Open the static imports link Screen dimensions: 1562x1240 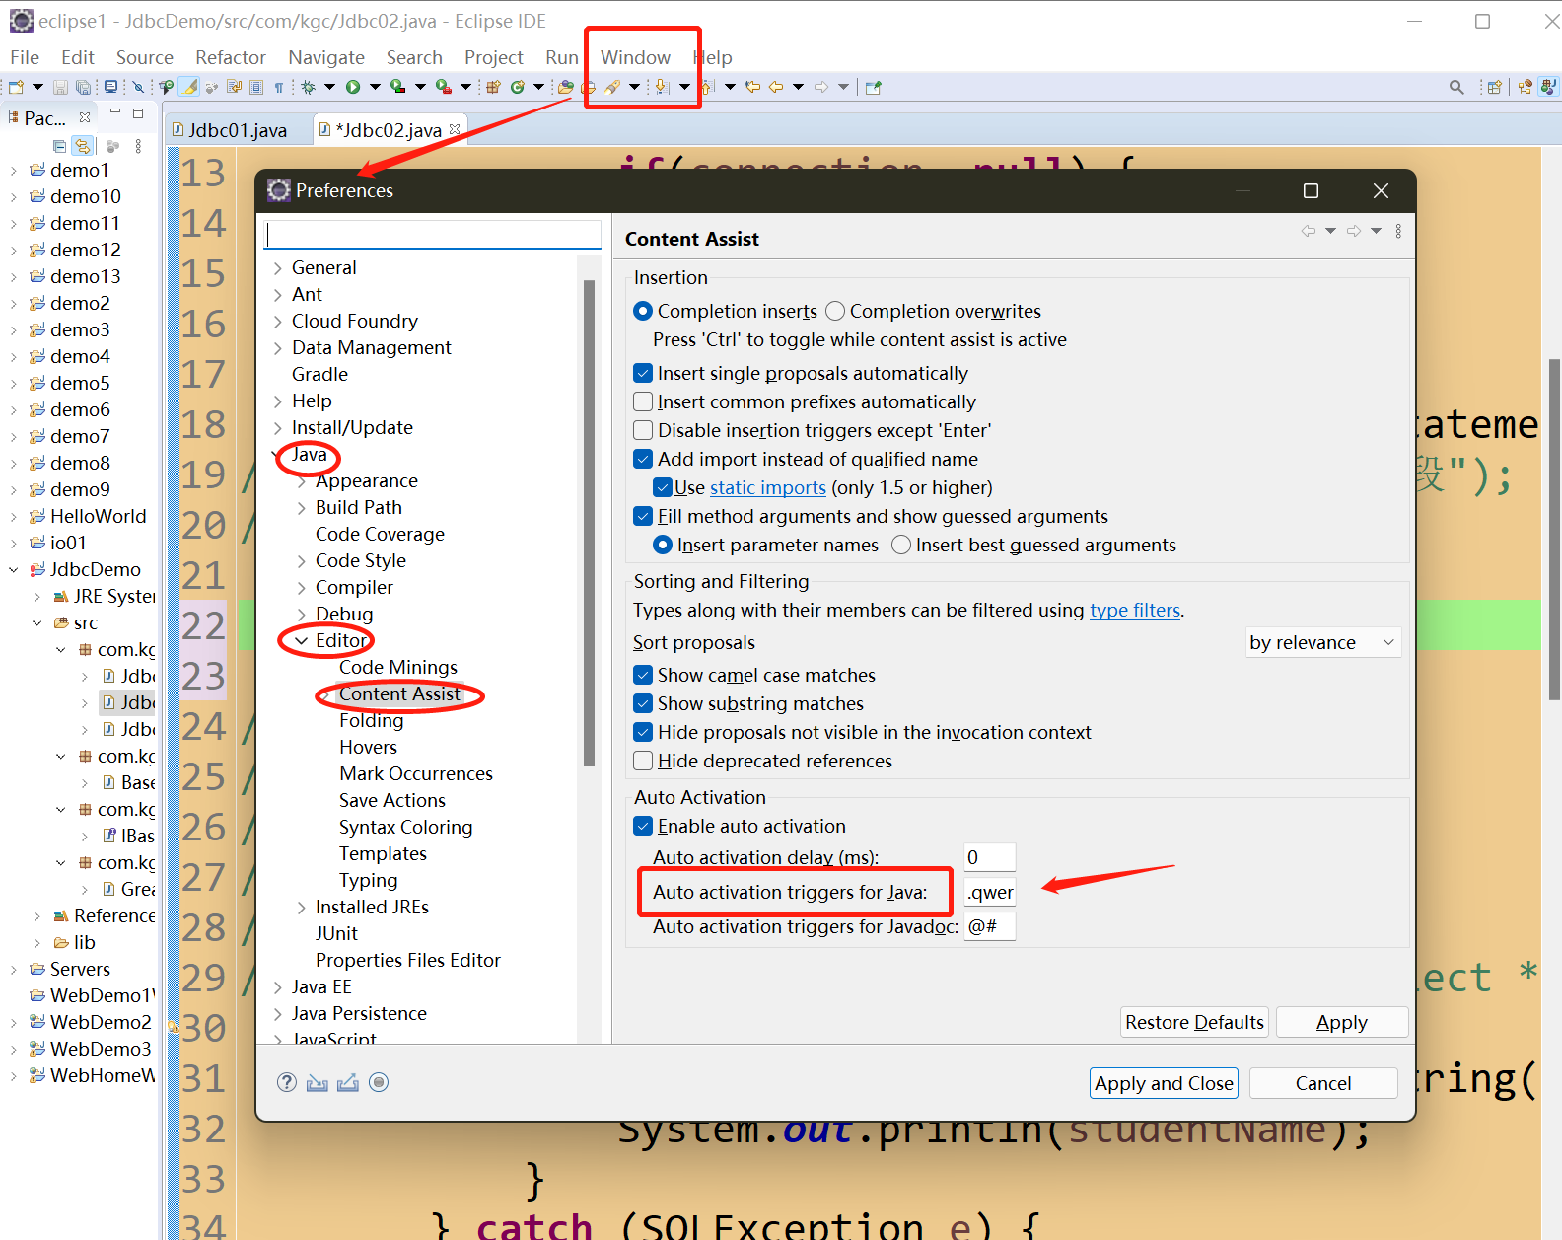pyautogui.click(x=768, y=487)
